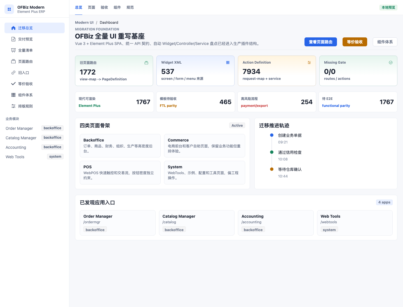
Task: Click the Modern UI breadcrumb link
Action: tap(84, 23)
